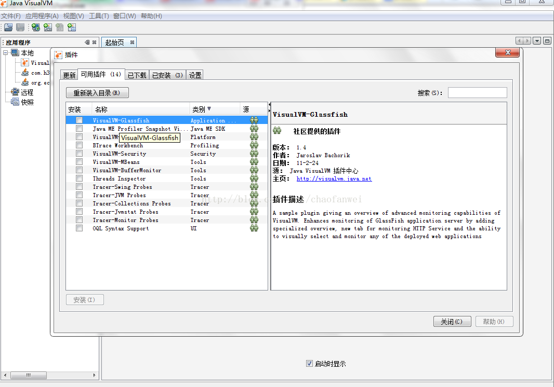The image size is (554, 387).
Task: Click scrollbar right arrow in Applications panel
Action: (x=94, y=375)
